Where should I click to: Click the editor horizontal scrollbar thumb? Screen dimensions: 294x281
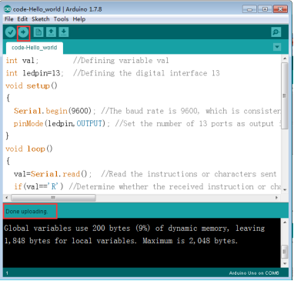click(x=53, y=198)
